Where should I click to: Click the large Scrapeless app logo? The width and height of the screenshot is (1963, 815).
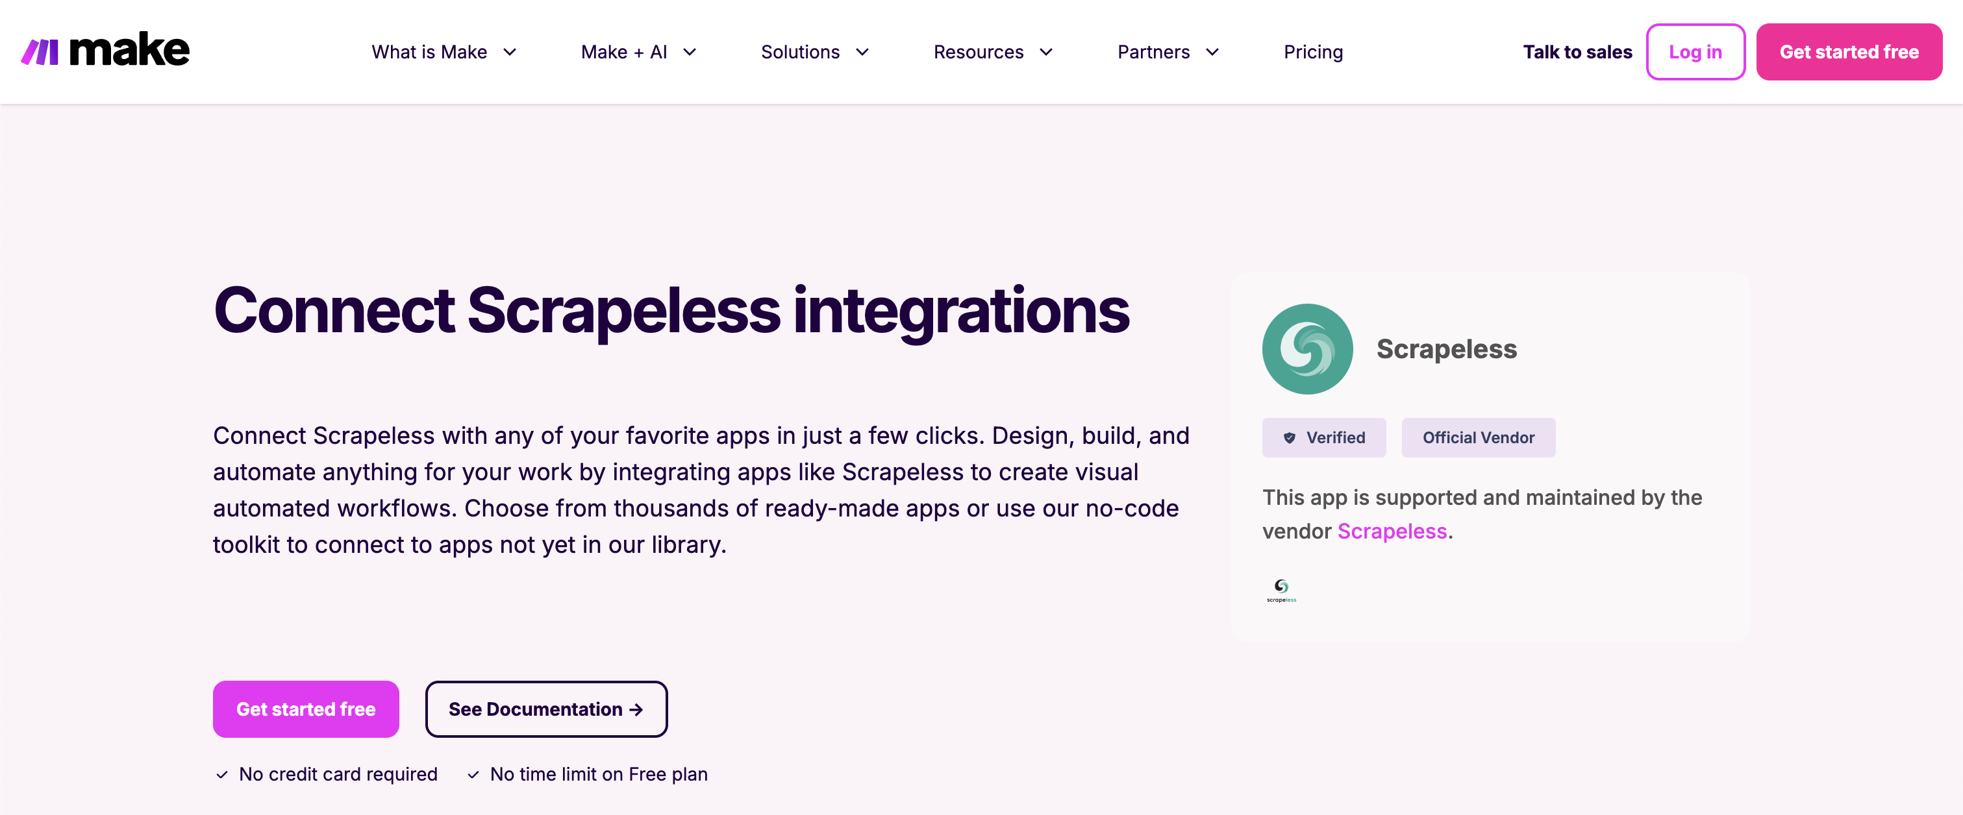pyautogui.click(x=1307, y=349)
